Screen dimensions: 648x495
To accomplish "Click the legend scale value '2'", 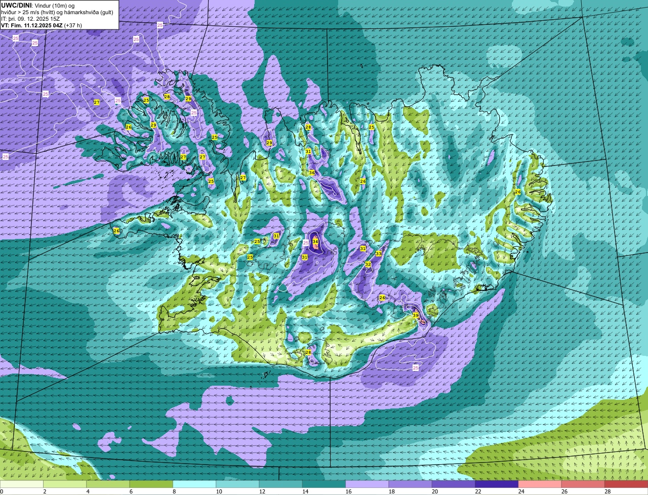I will [x=45, y=491].
